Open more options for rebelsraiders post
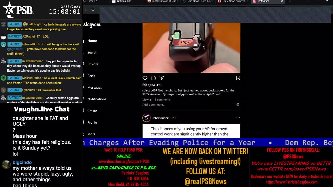 point(238,118)
